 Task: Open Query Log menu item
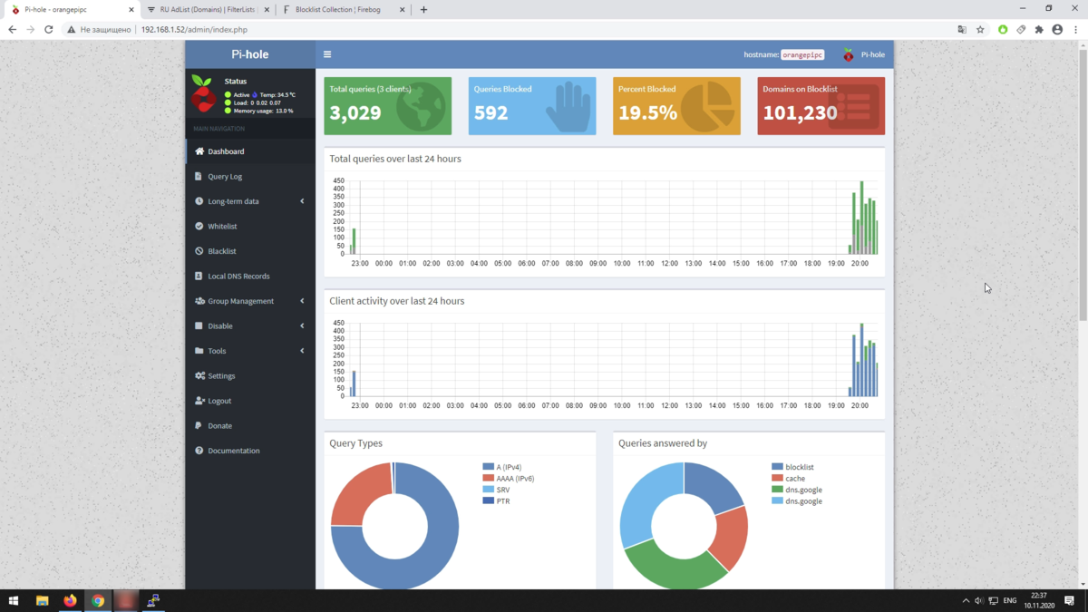click(x=250, y=176)
